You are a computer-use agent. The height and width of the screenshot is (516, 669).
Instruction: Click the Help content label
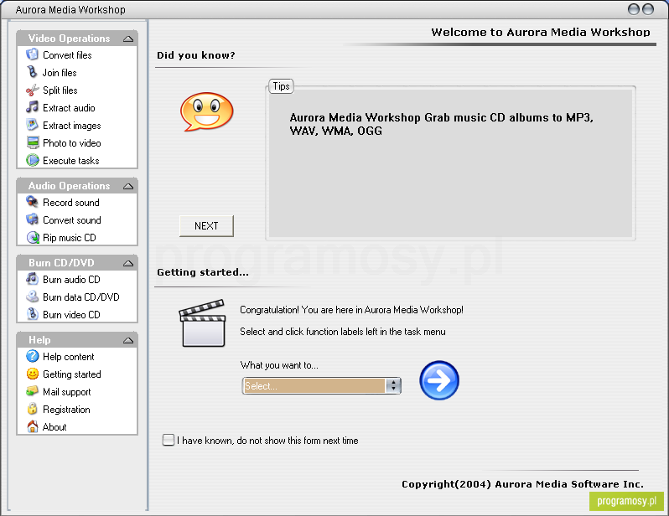point(68,357)
